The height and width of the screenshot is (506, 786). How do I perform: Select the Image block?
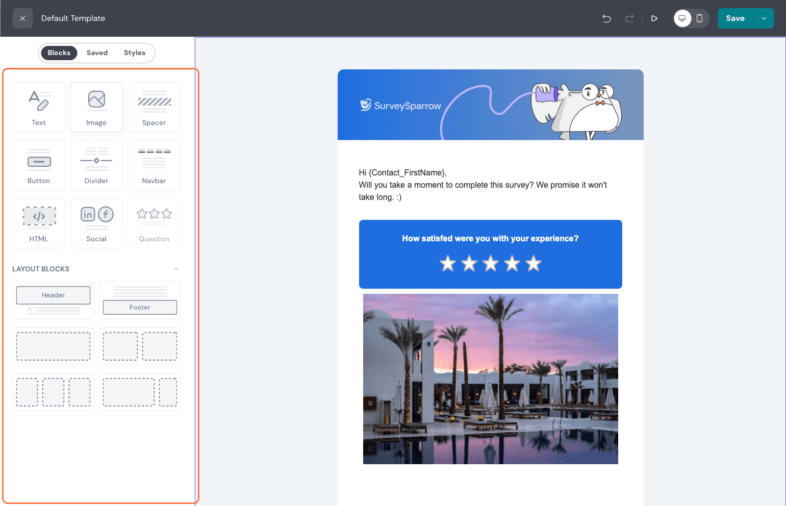click(96, 107)
